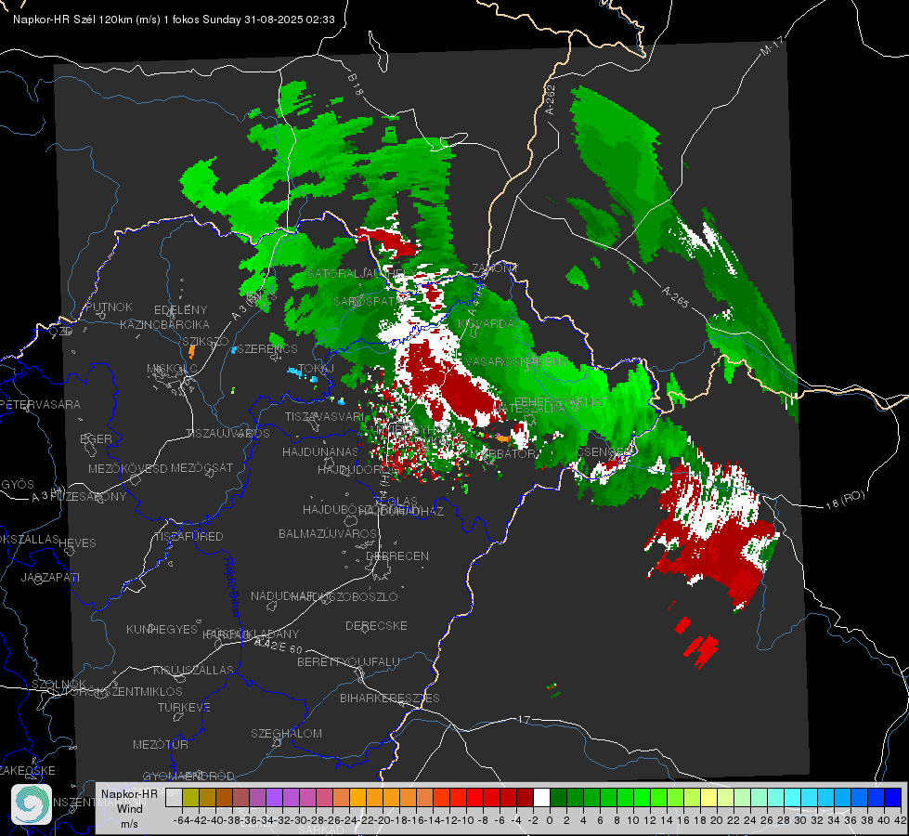Select the A-262 road label
The height and width of the screenshot is (836, 909).
point(551,99)
